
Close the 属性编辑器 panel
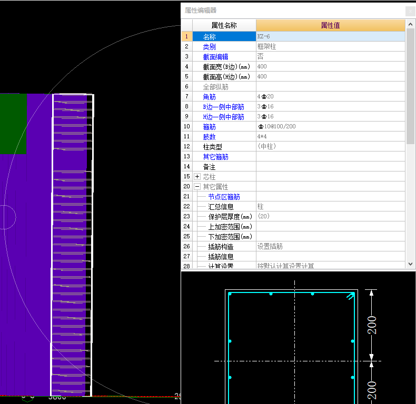click(410, 12)
